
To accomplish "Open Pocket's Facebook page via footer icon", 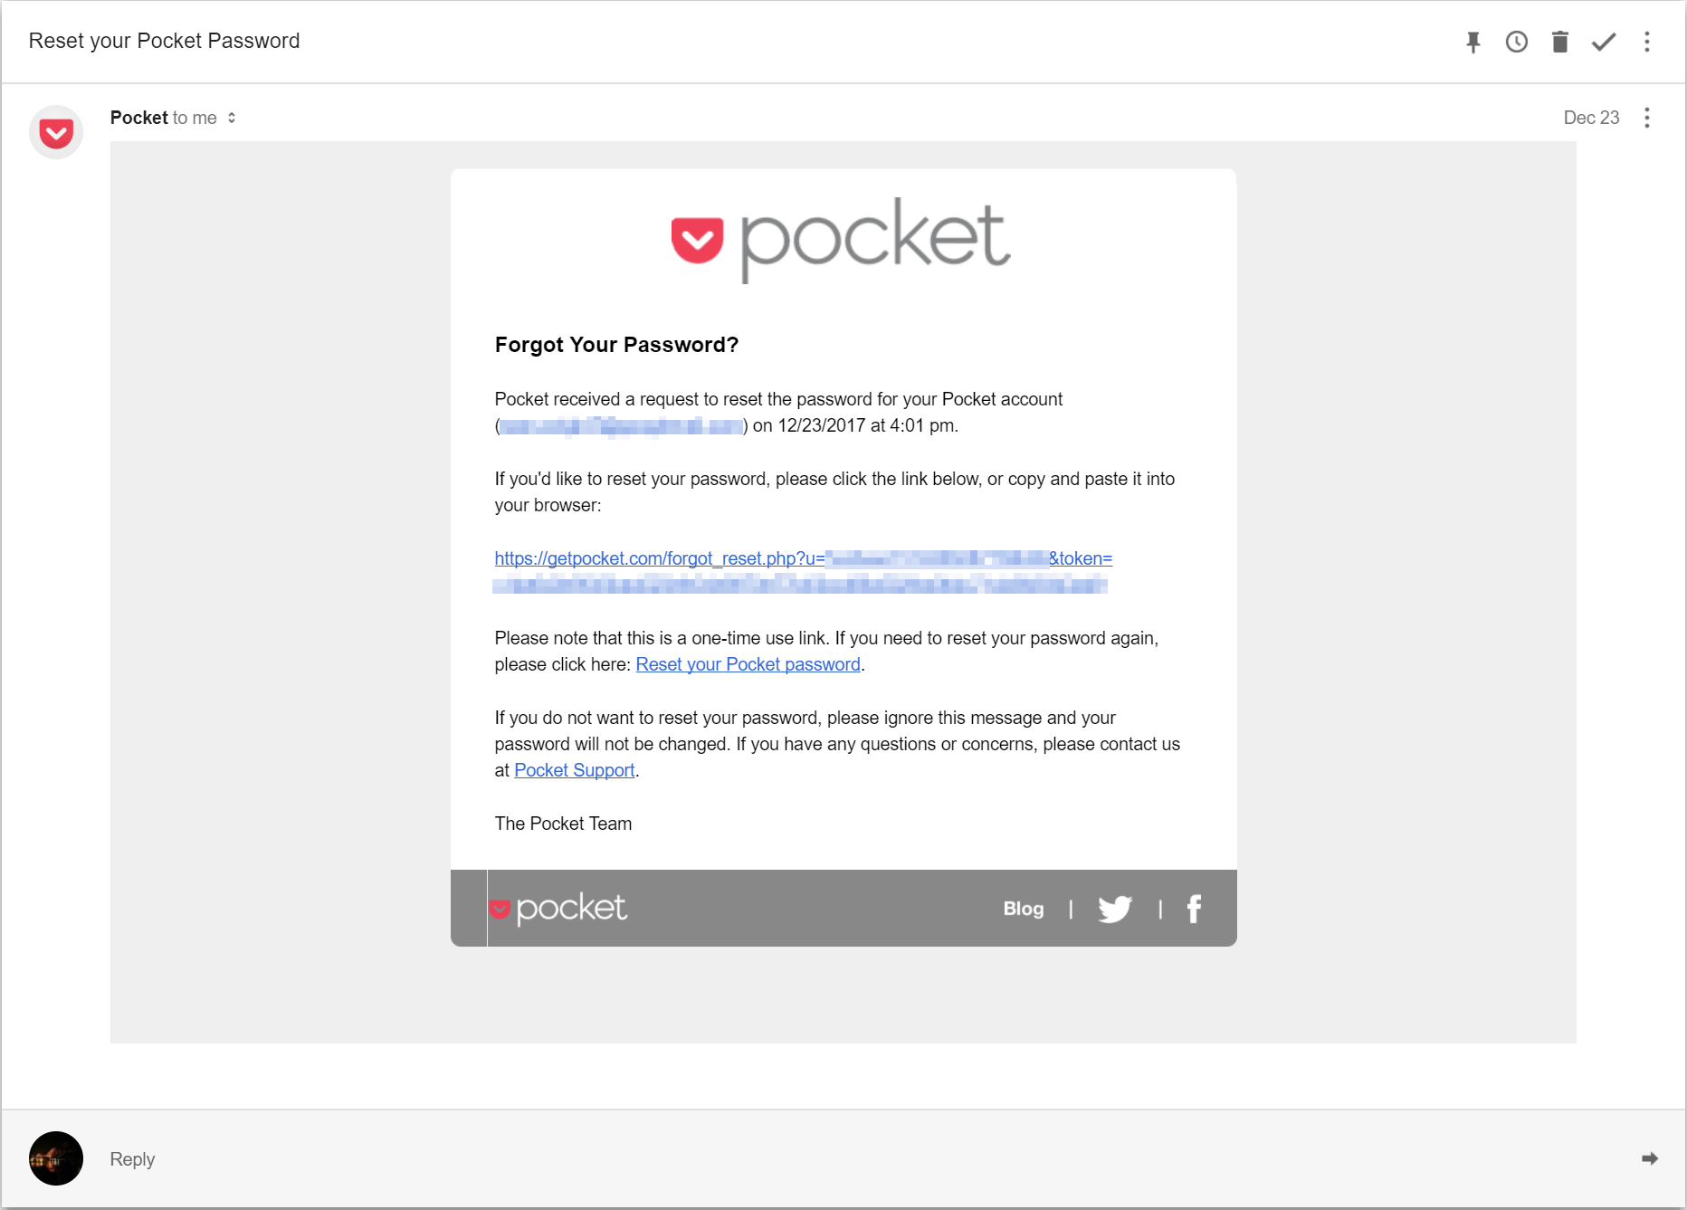I will tap(1194, 909).
